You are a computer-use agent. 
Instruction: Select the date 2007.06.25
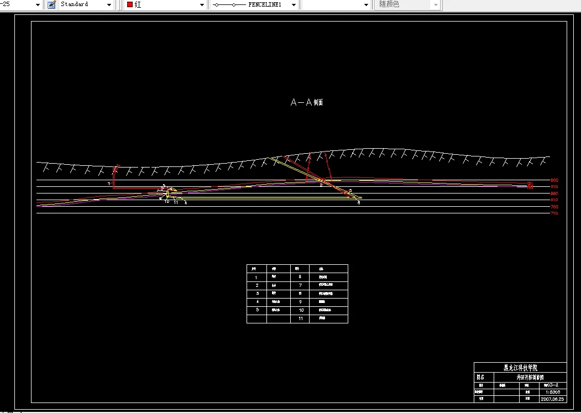(552, 399)
